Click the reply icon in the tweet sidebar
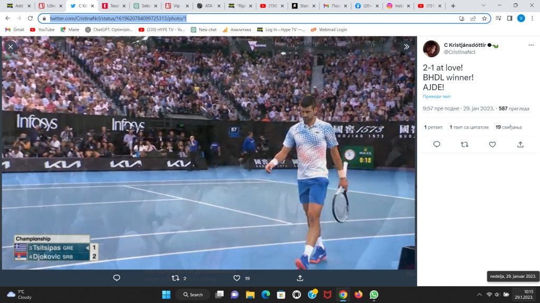Viewport: 540px width, 303px height. 437,144
